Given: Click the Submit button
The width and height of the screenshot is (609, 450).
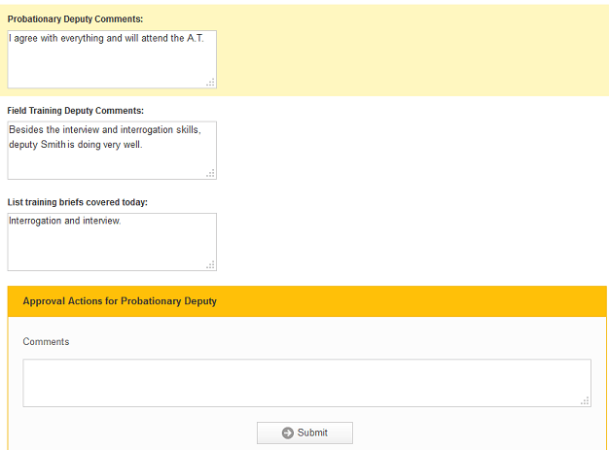Looking at the screenshot, I should 304,433.
